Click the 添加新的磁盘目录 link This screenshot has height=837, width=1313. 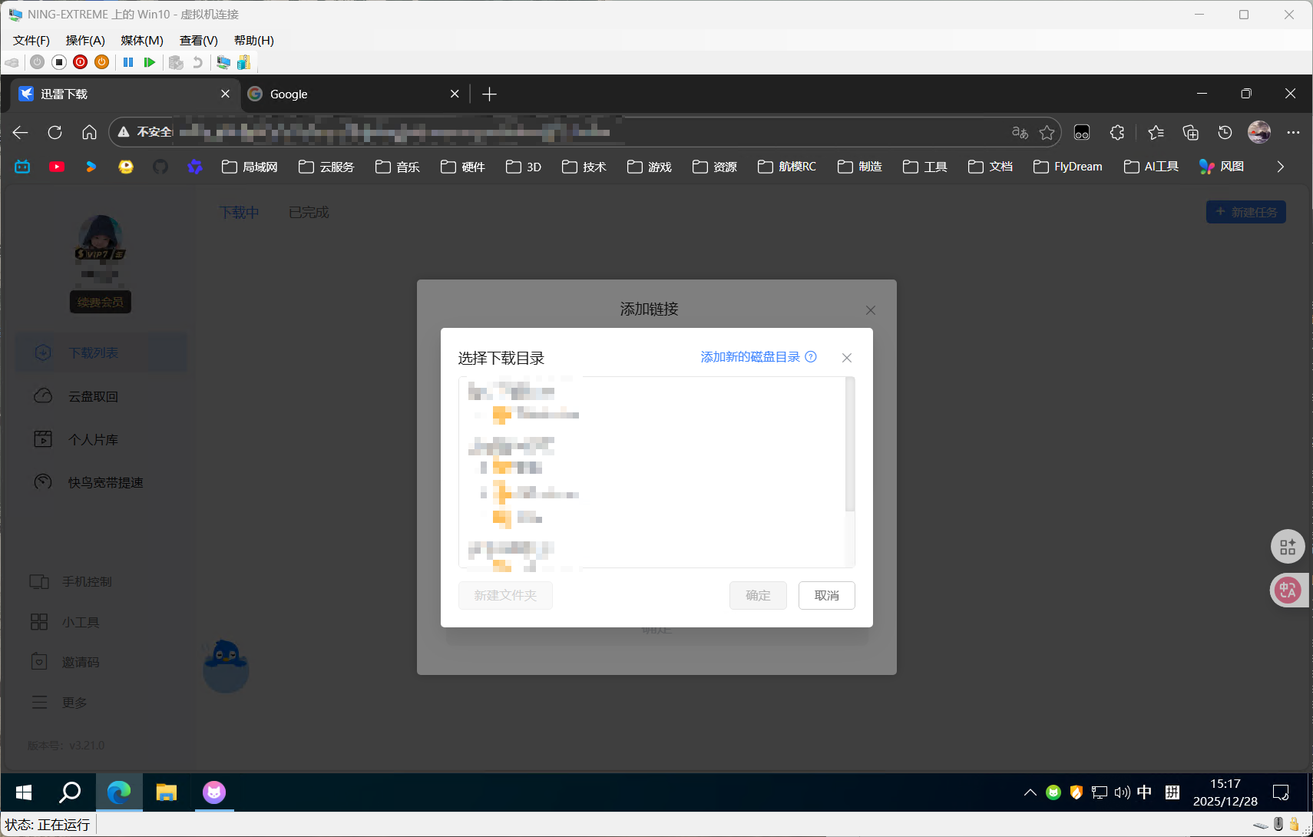(x=750, y=357)
